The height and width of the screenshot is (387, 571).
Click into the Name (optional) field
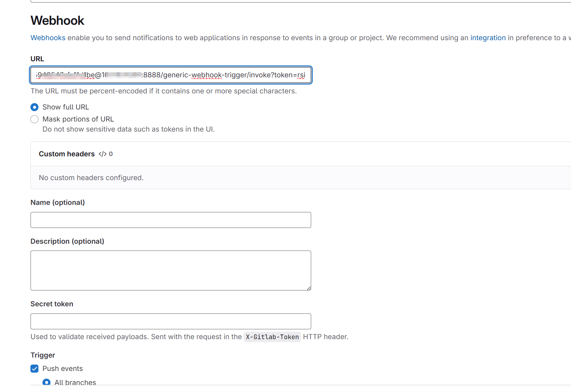click(x=170, y=220)
